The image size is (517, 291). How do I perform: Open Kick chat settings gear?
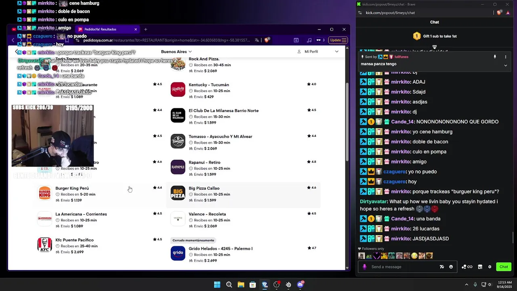(490, 267)
